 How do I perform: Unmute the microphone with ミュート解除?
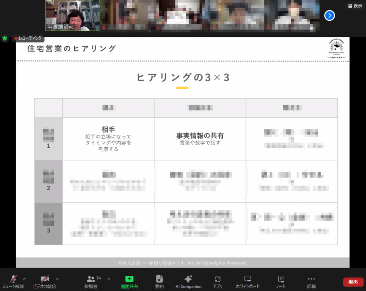pos(13,281)
